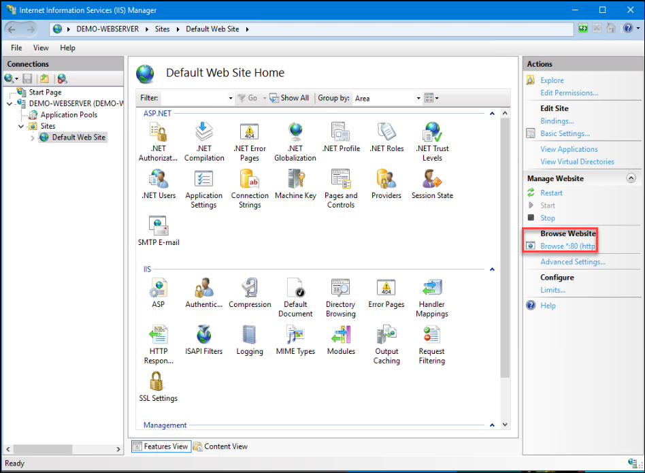Open the Directory Browsing feature
The width and height of the screenshot is (645, 473).
(341, 298)
